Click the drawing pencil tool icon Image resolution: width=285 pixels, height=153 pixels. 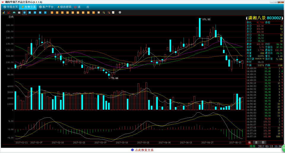point(113,12)
